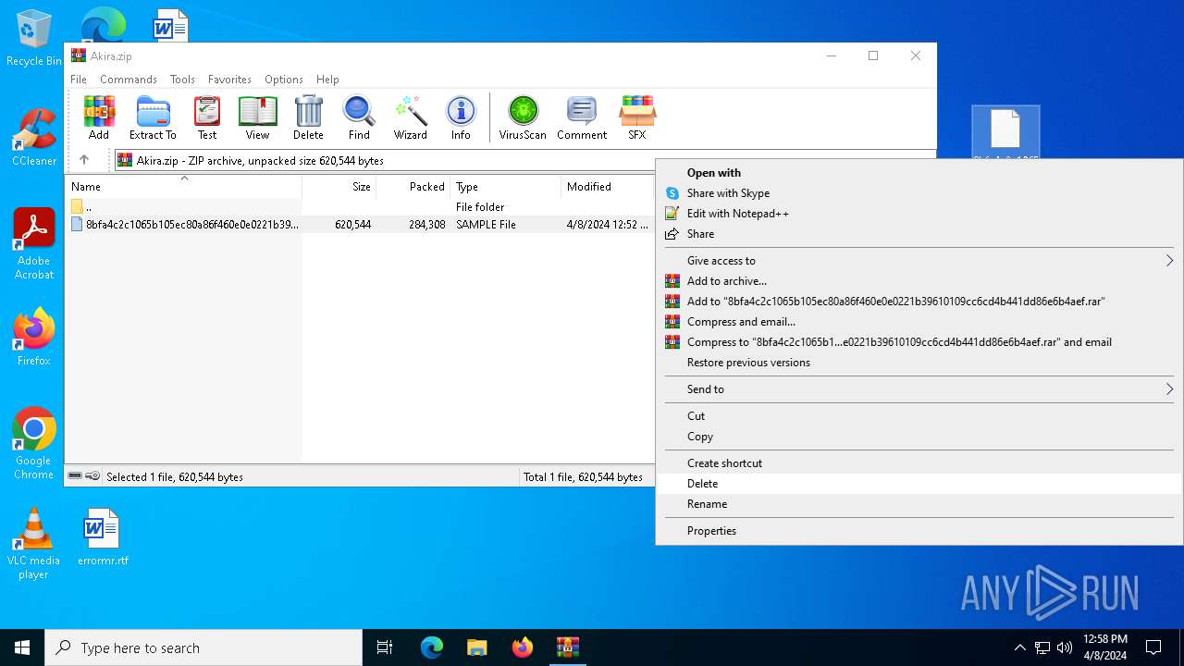Sort by the Modified column header

coord(608,187)
